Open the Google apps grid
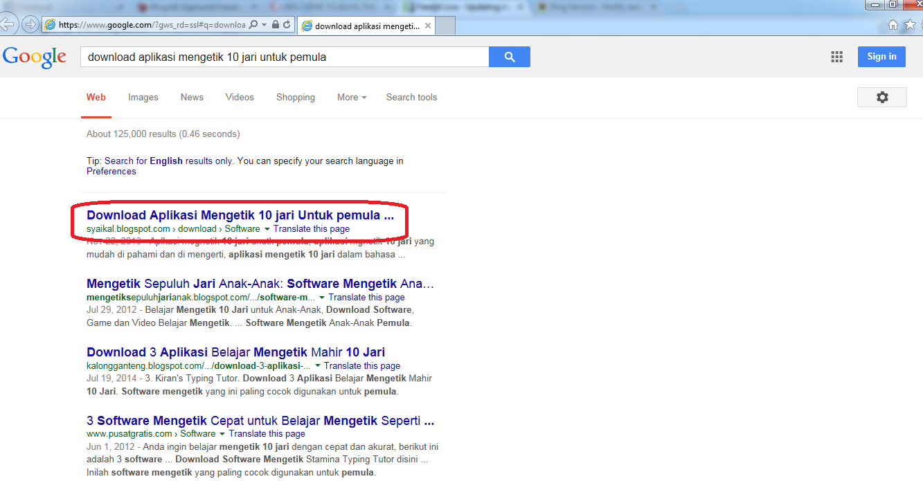The width and height of the screenshot is (923, 481). click(836, 57)
